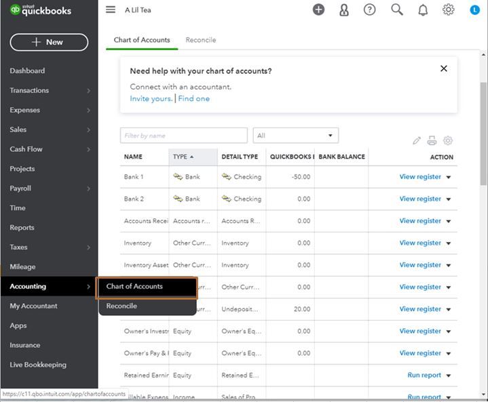Open action dropdown for Retained Earnings row
The image size is (488, 402).
[448, 376]
